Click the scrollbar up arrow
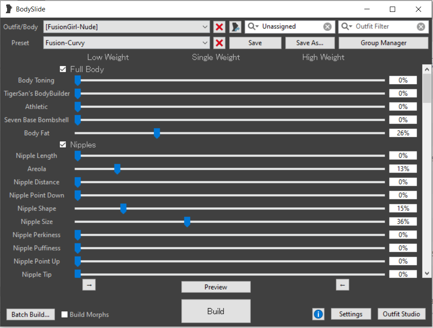The height and width of the screenshot is (328, 433). pyautogui.click(x=427, y=70)
